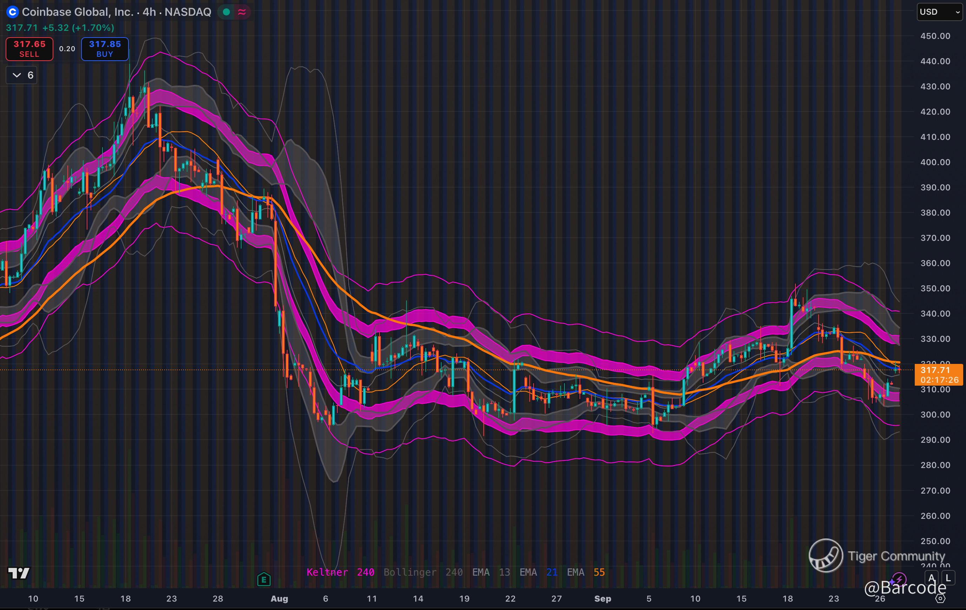Click the Tiger Community logo
The height and width of the screenshot is (610, 966).
[x=826, y=556]
